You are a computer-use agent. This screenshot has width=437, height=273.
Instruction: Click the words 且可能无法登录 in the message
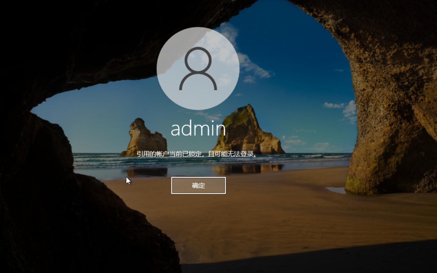(231, 154)
